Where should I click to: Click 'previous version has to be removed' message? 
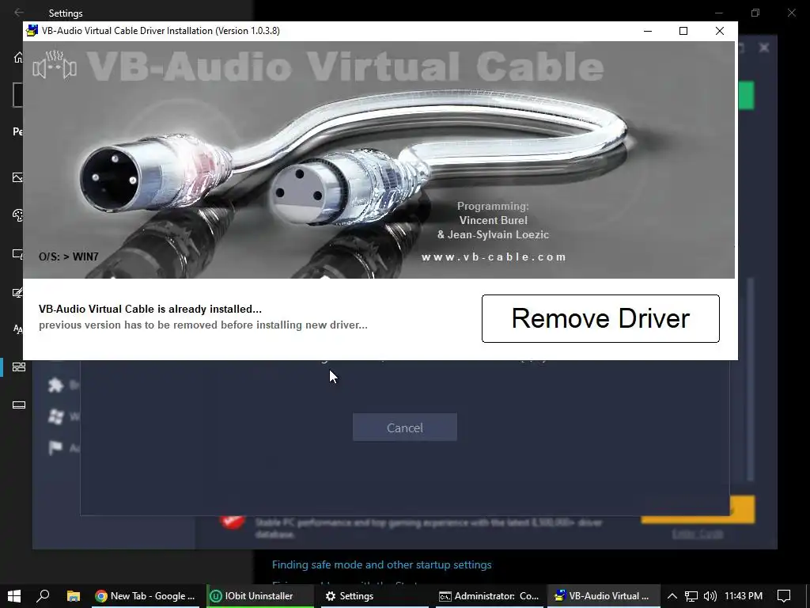[203, 325]
